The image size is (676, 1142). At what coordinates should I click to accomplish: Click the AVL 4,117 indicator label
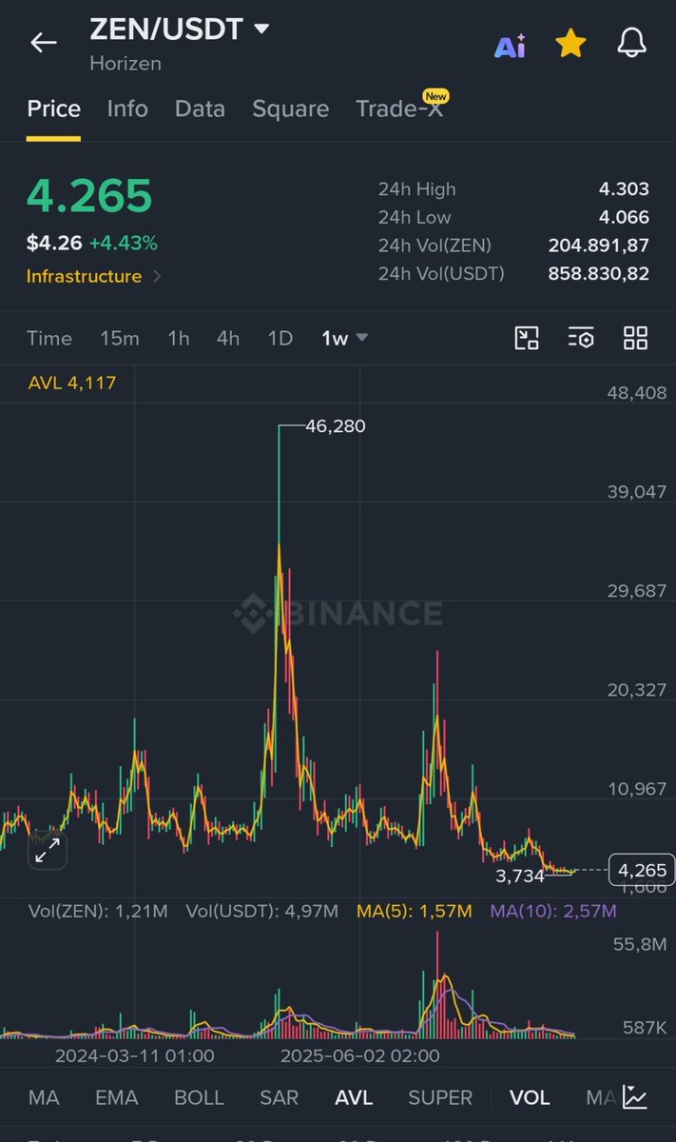(x=72, y=383)
